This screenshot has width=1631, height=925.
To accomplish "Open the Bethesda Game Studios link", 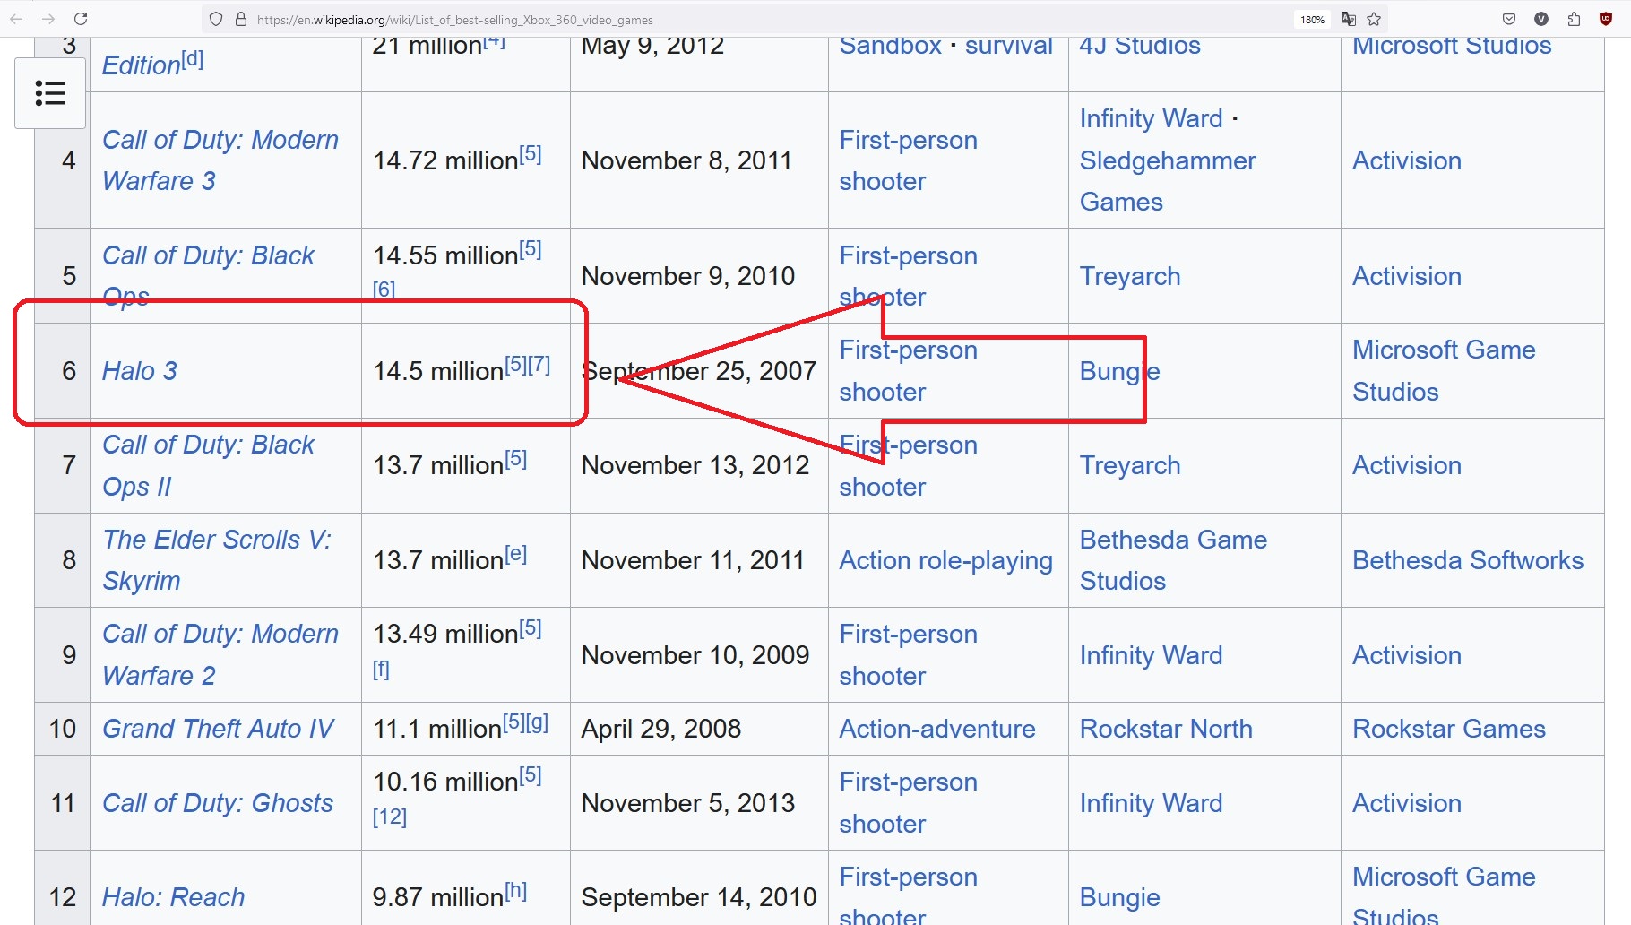I will click(1173, 560).
